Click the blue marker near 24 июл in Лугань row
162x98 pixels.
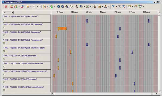click(149, 21)
